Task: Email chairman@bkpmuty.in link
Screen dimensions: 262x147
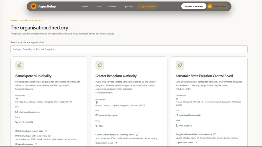Action: point(29,112)
